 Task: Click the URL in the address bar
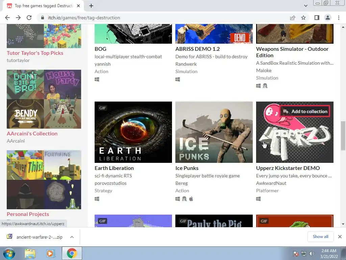[84, 18]
